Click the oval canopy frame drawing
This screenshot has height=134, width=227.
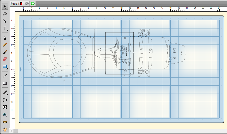coord(61,53)
